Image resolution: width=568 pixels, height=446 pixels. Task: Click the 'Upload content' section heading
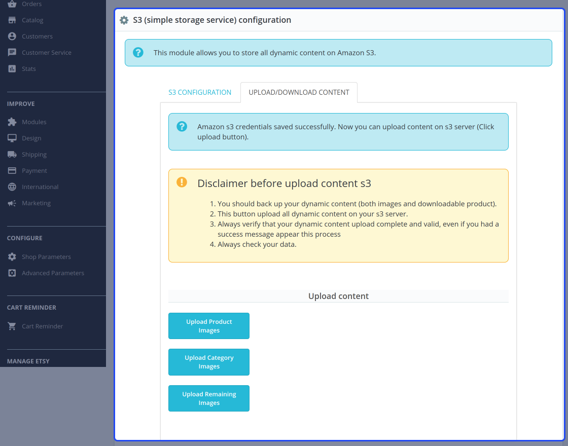338,296
